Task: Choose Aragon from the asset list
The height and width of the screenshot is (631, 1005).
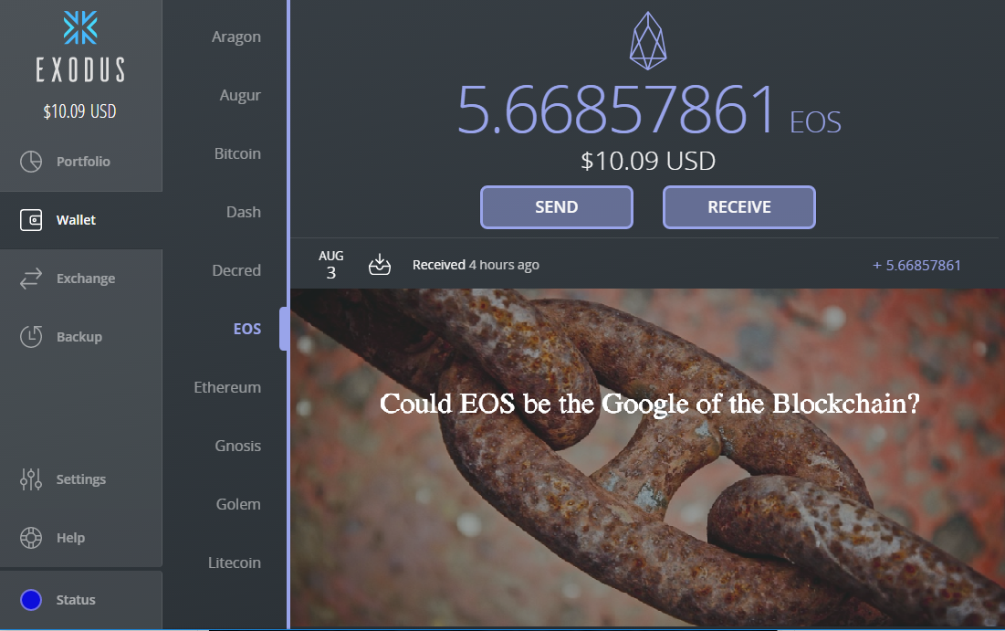Action: point(236,37)
